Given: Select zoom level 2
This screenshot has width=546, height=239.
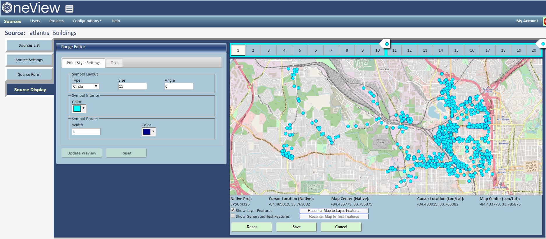Looking at the screenshot, I should (253, 50).
